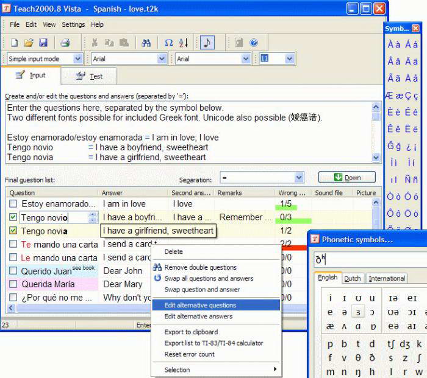Open the Settings menu
427x378 pixels.
point(73,24)
